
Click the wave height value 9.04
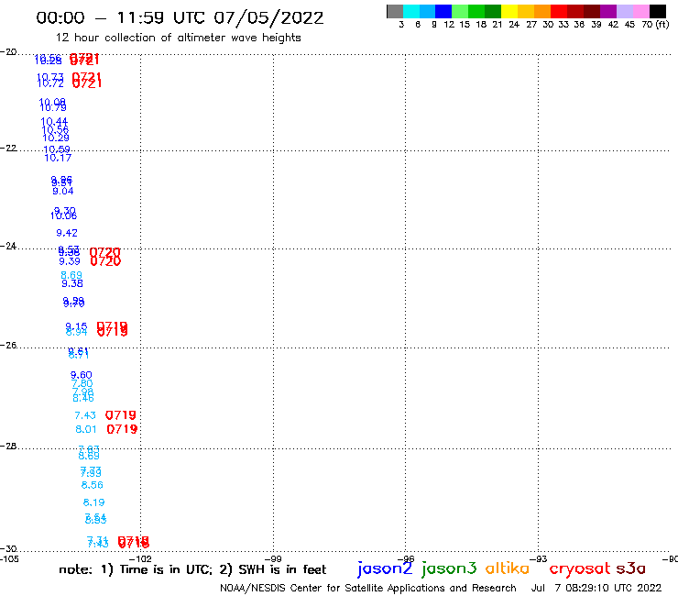point(63,191)
